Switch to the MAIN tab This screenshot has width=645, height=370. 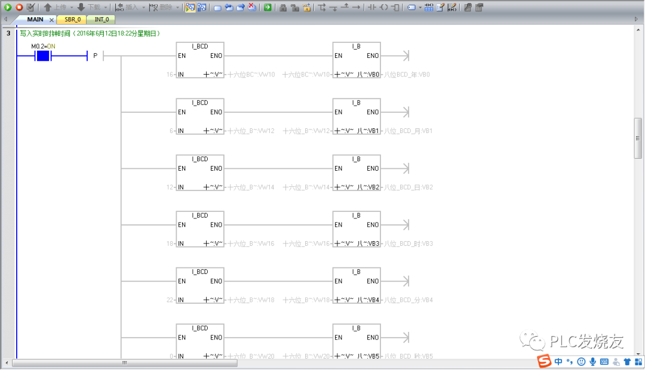tap(35, 19)
